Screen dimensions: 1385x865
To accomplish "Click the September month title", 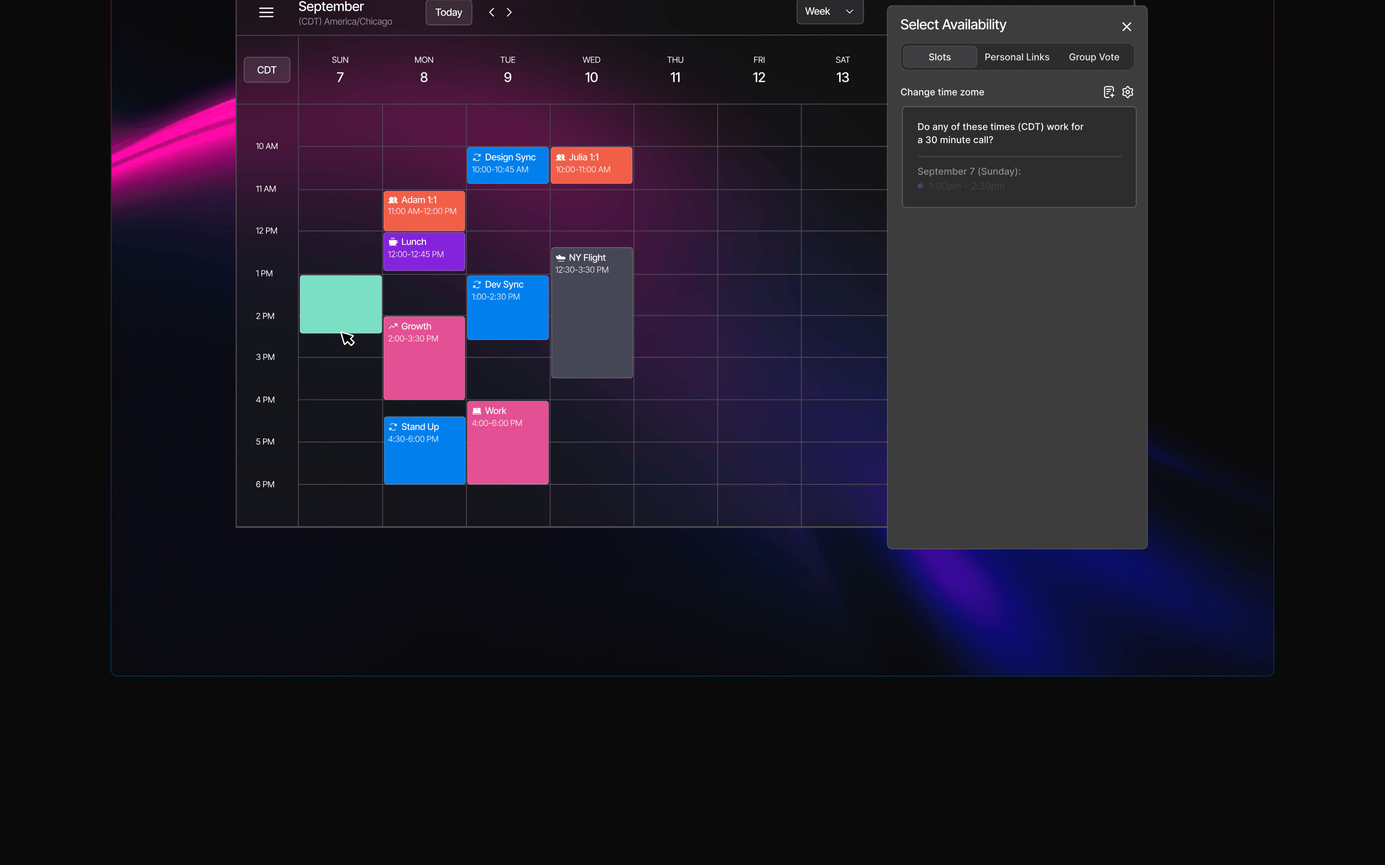I will pyautogui.click(x=331, y=6).
